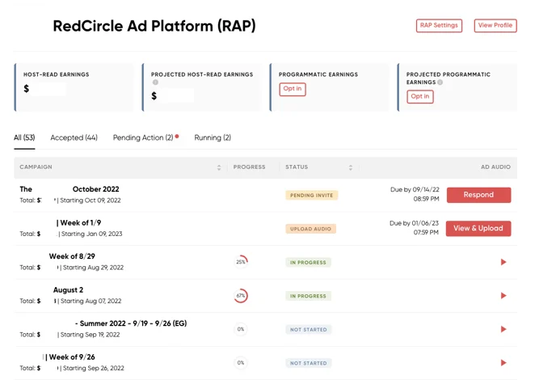
Task: Play ad audio for Week of 8/29 campaign
Action: pos(503,262)
